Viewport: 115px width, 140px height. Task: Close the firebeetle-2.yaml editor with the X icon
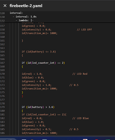coord(5,6)
